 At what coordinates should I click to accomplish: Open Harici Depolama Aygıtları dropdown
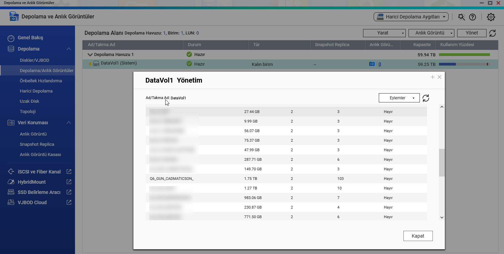pos(411,17)
